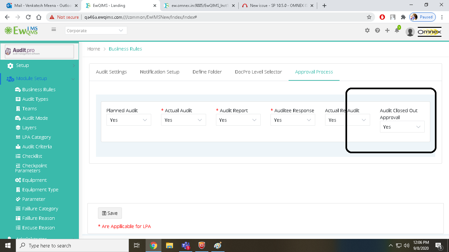Open a new browser tab
This screenshot has width=449, height=252.
tap(324, 6)
